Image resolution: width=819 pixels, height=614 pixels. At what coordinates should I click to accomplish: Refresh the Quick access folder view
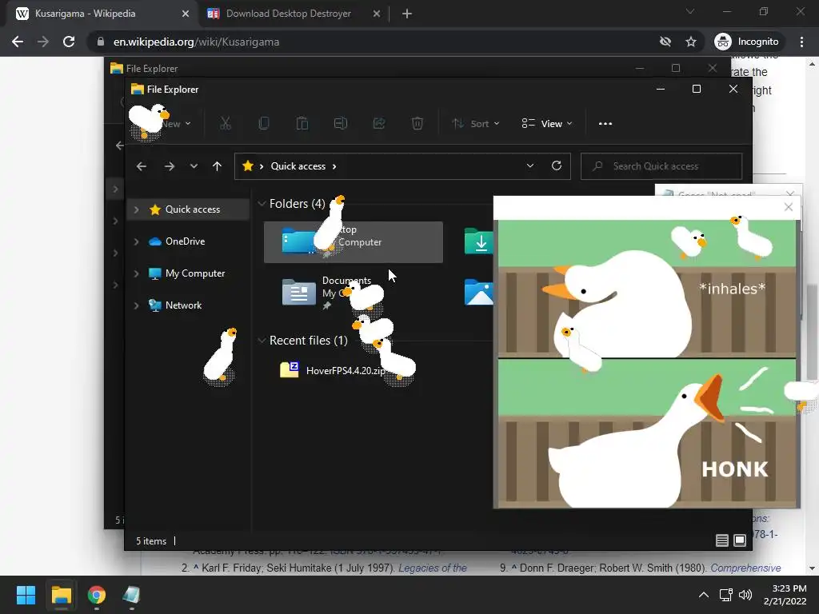(557, 165)
